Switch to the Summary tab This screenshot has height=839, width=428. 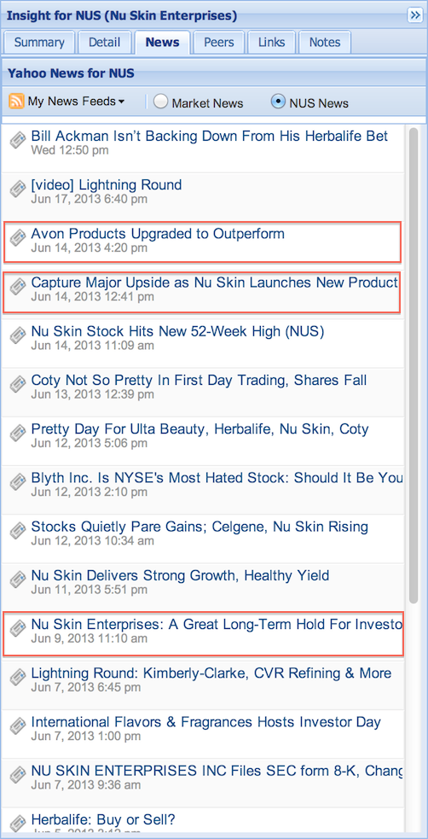coord(39,43)
